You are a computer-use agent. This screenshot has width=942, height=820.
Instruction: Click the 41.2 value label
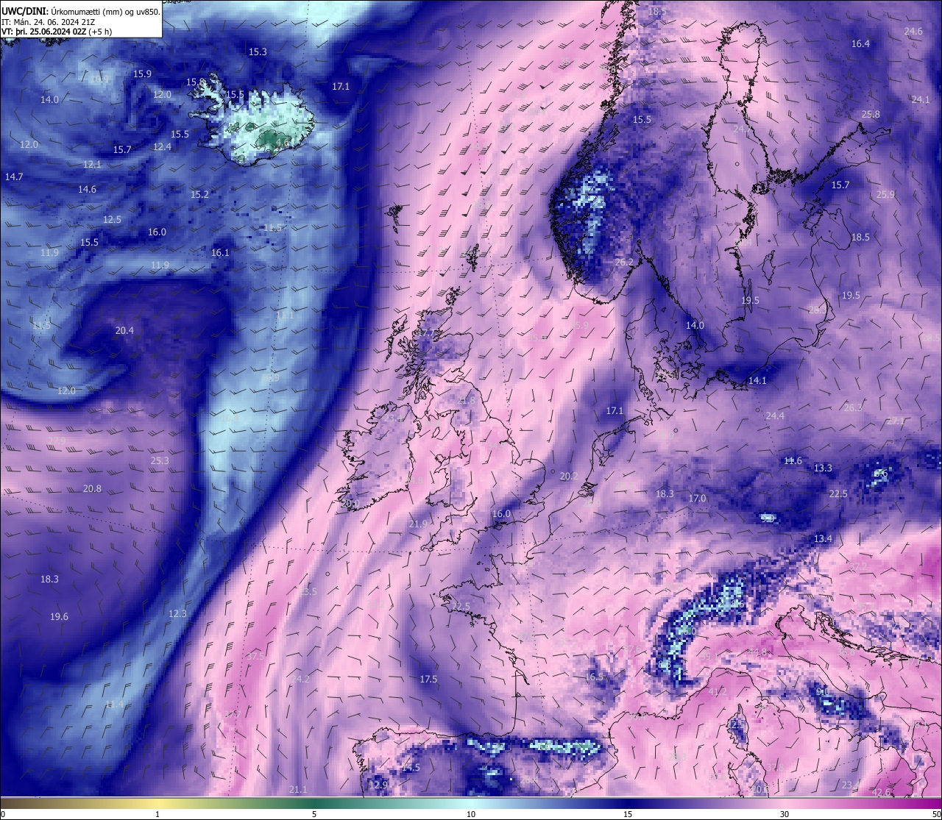[717, 692]
